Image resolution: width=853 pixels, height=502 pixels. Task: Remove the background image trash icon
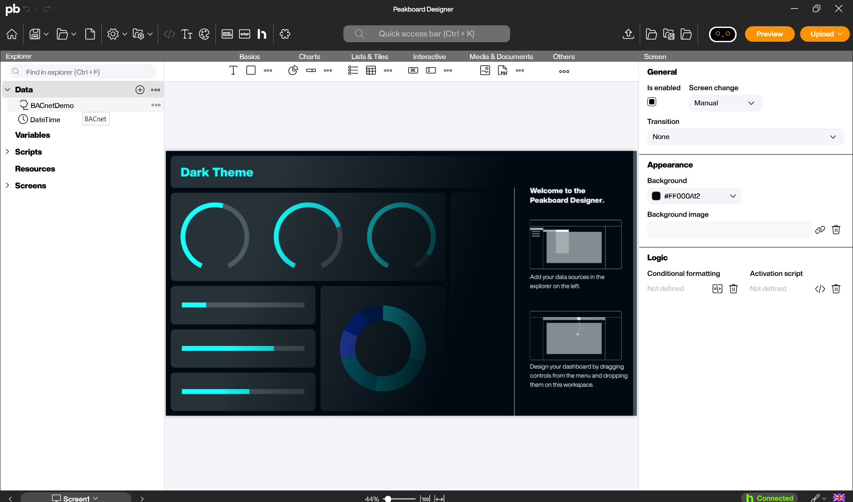click(x=836, y=230)
